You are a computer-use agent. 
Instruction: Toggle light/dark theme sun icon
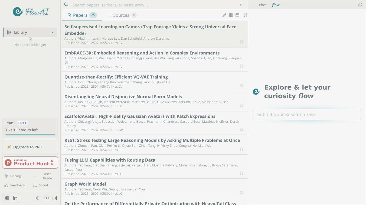pyautogui.click(x=37, y=198)
